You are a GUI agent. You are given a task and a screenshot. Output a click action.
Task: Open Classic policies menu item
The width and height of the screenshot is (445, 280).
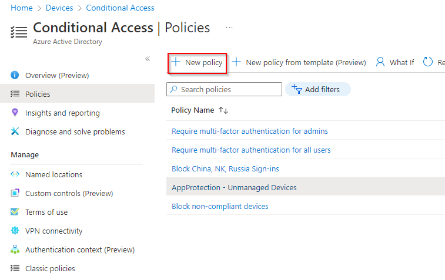coord(50,268)
